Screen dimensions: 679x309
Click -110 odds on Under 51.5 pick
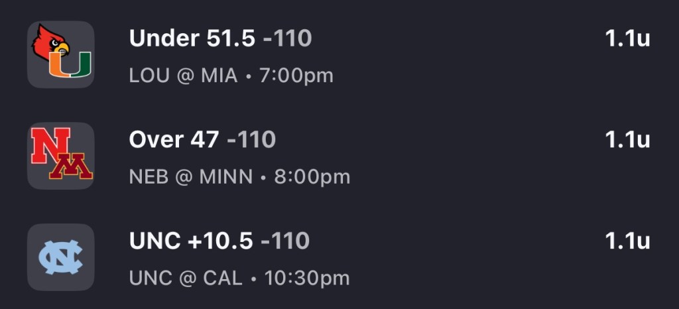tap(287, 38)
